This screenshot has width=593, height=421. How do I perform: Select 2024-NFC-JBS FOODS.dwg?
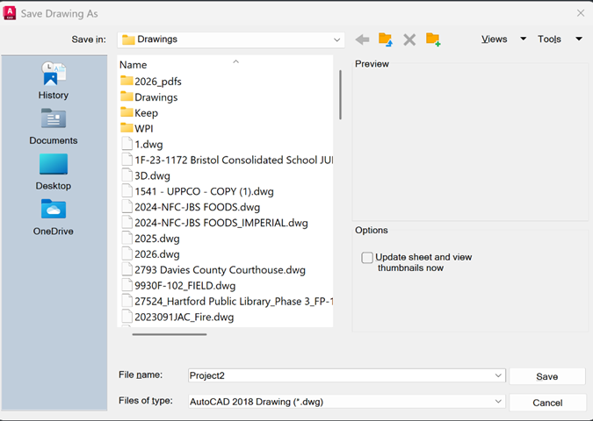click(191, 207)
